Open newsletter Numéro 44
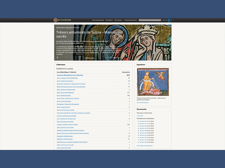Image resolution: width=225 pixels, height=168 pixels. coord(143,140)
